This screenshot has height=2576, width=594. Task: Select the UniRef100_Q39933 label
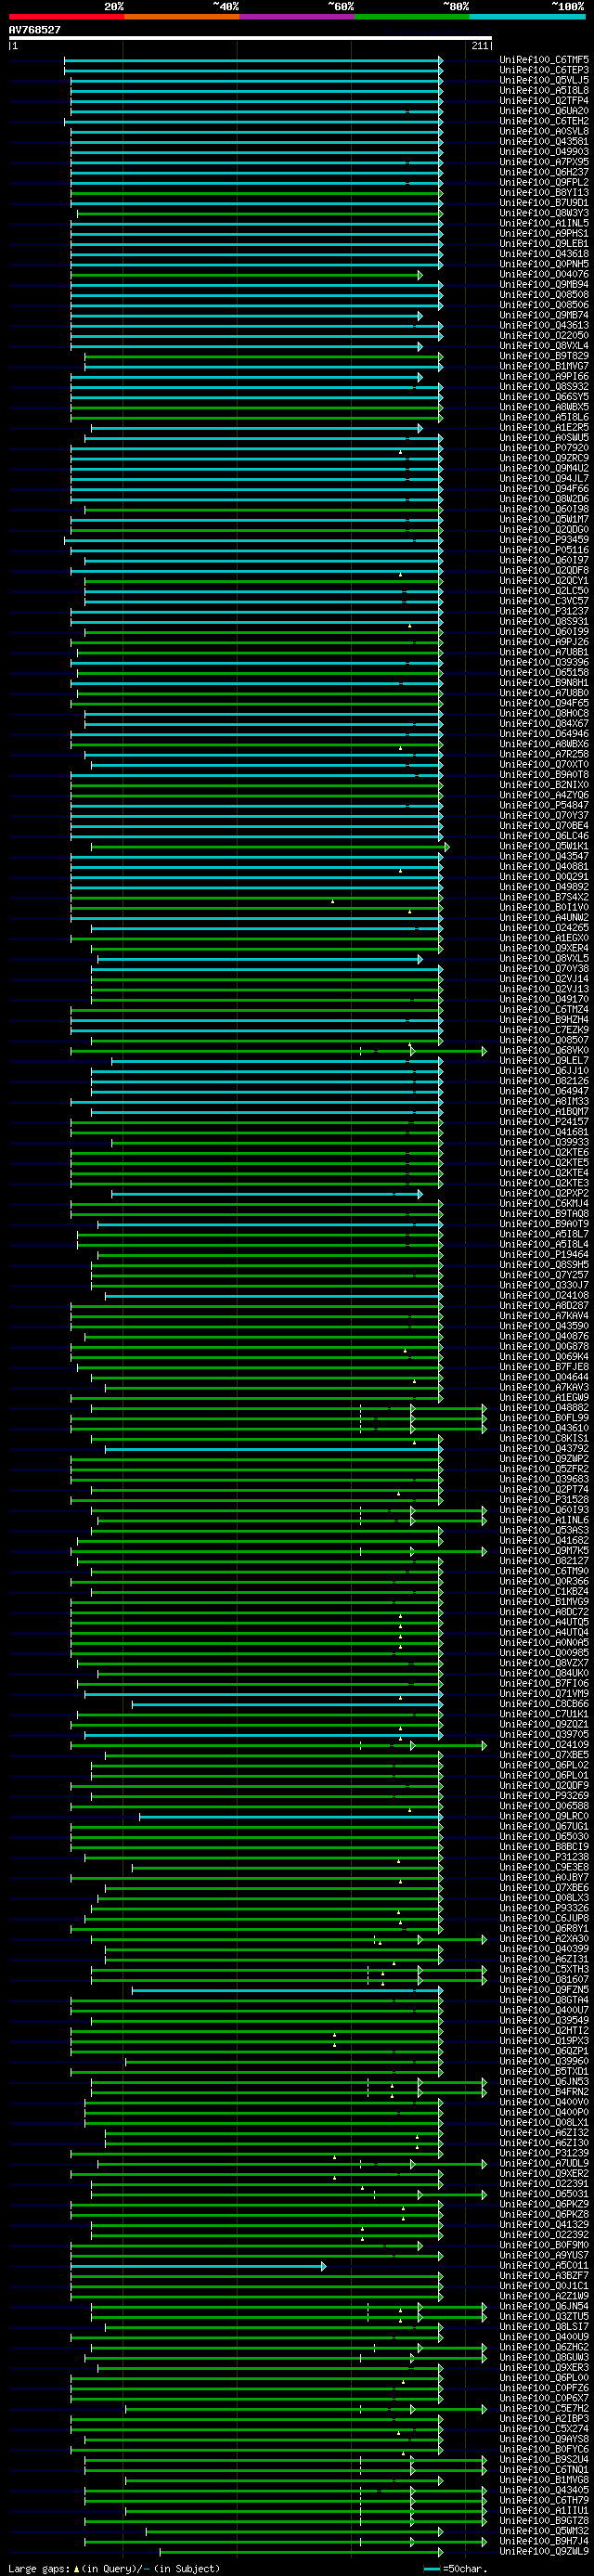point(544,1142)
